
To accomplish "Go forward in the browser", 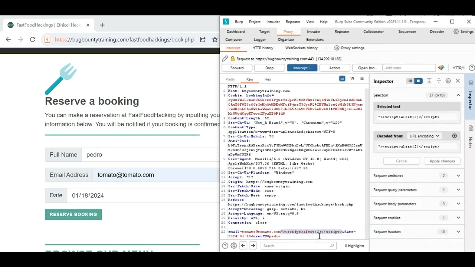I will click(x=20, y=39).
